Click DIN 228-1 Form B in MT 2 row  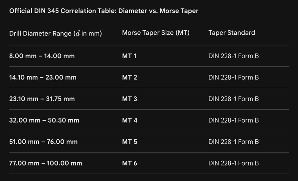click(x=233, y=78)
